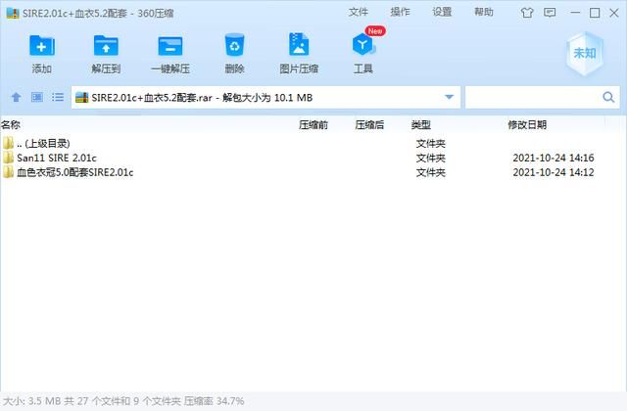Maximize the 360压缩 window

point(595,13)
